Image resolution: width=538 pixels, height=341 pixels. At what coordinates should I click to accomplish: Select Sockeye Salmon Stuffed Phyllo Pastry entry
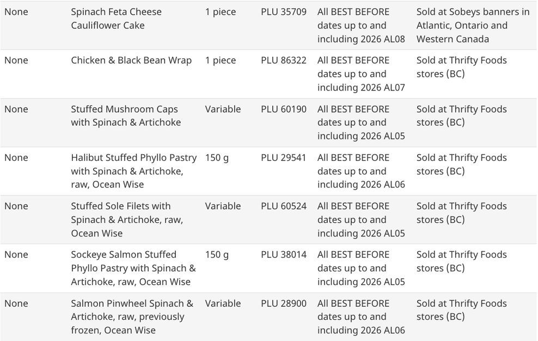[x=133, y=268]
